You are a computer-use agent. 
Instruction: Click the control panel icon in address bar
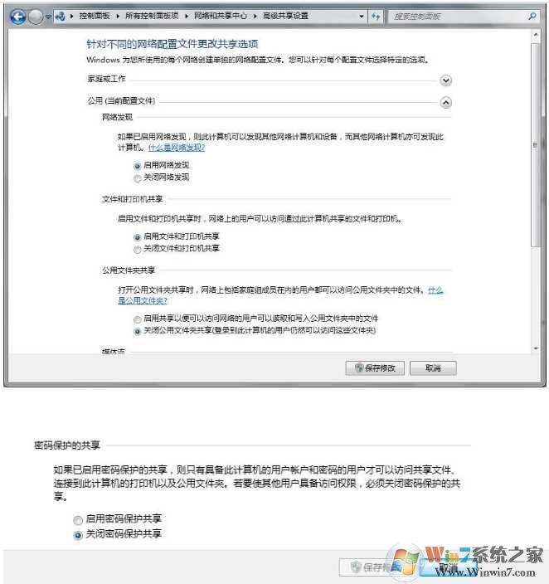[x=60, y=16]
